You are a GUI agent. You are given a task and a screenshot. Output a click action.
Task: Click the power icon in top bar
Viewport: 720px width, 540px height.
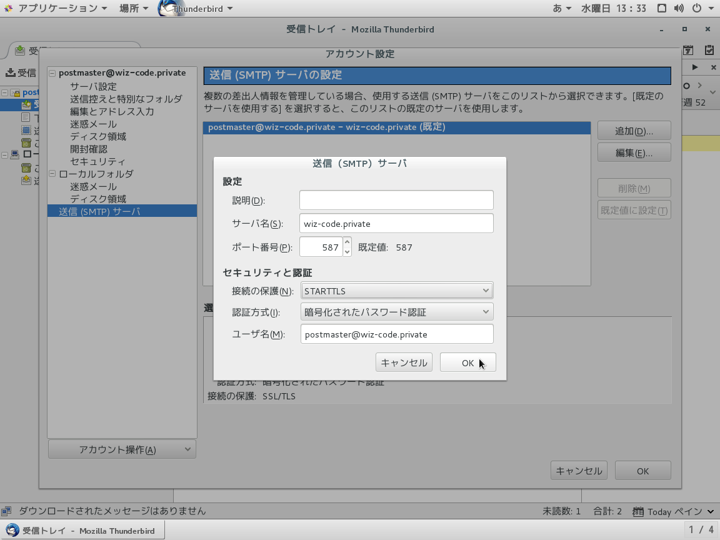[x=697, y=8]
